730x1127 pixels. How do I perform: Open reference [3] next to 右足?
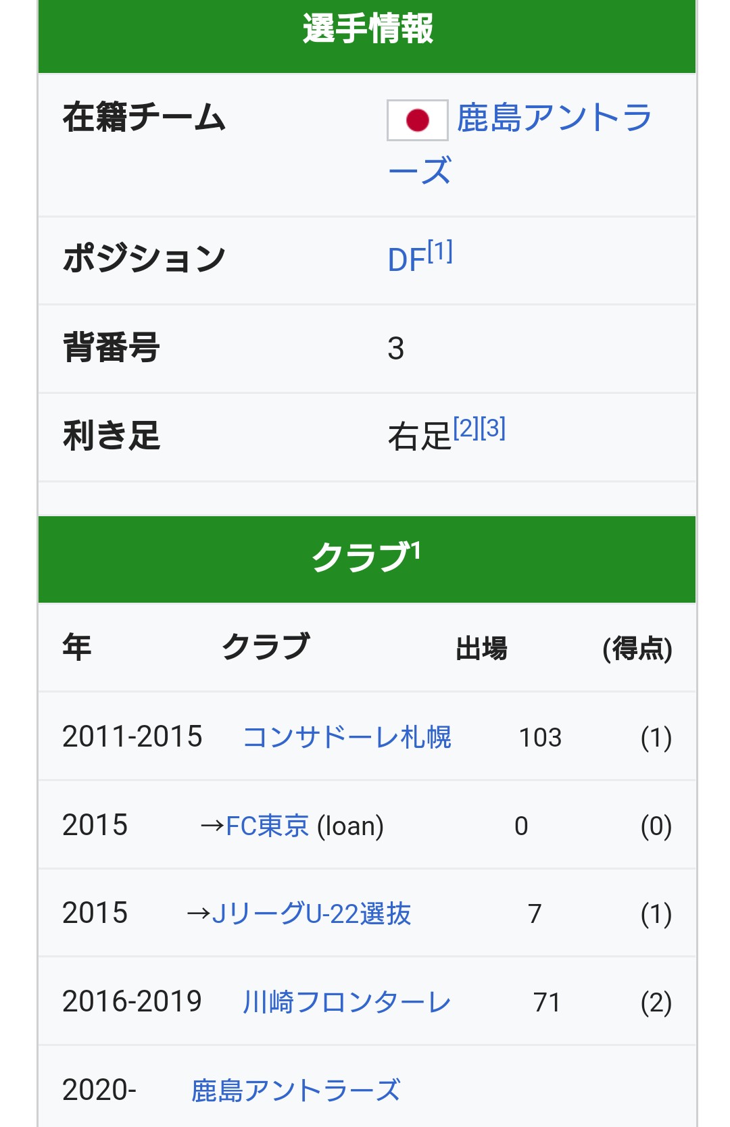point(493,428)
